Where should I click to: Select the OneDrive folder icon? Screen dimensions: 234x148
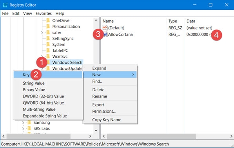48,20
